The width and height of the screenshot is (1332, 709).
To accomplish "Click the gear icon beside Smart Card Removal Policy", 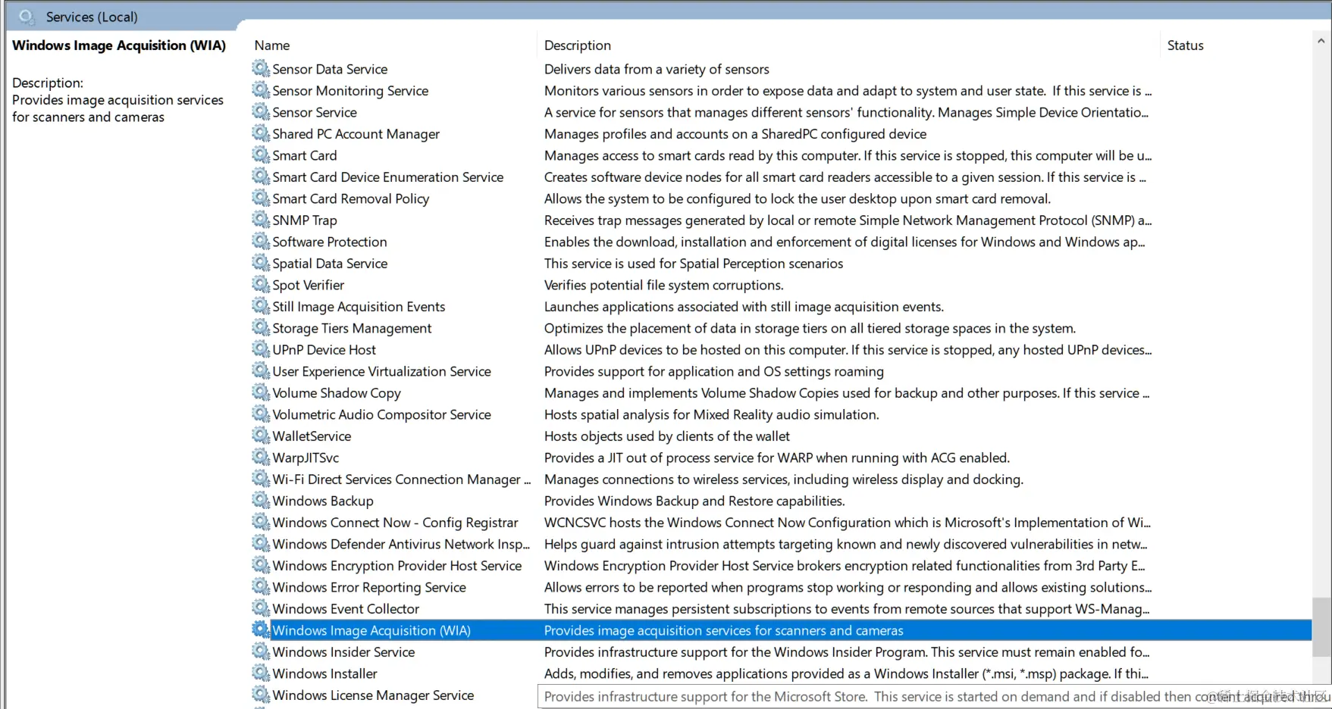I will click(261, 198).
